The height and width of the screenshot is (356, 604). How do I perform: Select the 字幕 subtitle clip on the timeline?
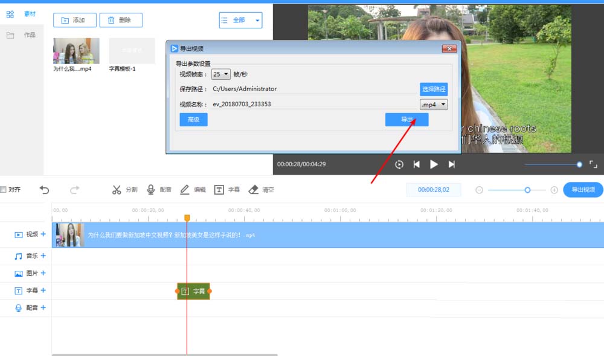(x=192, y=291)
